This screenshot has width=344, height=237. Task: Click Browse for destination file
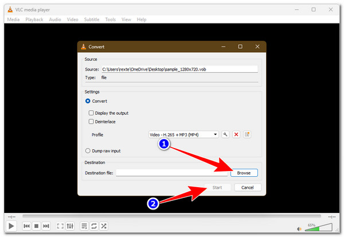tap(245, 173)
